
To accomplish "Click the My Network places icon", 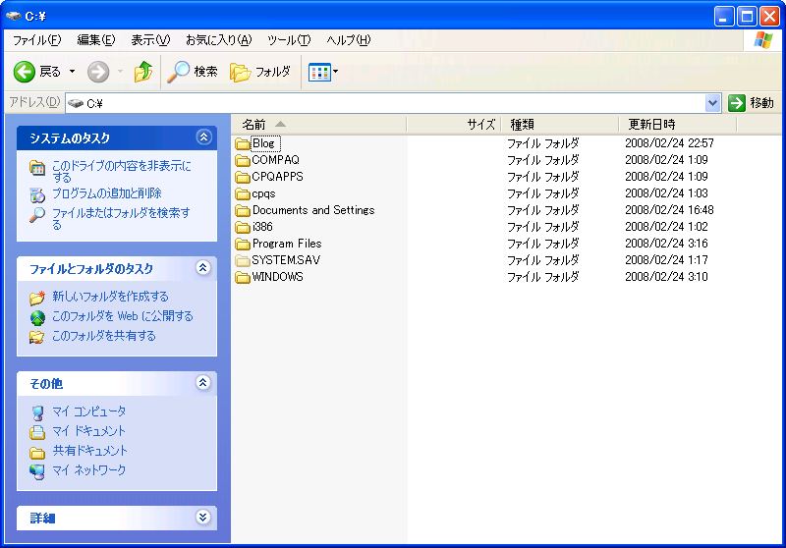I will pos(37,471).
